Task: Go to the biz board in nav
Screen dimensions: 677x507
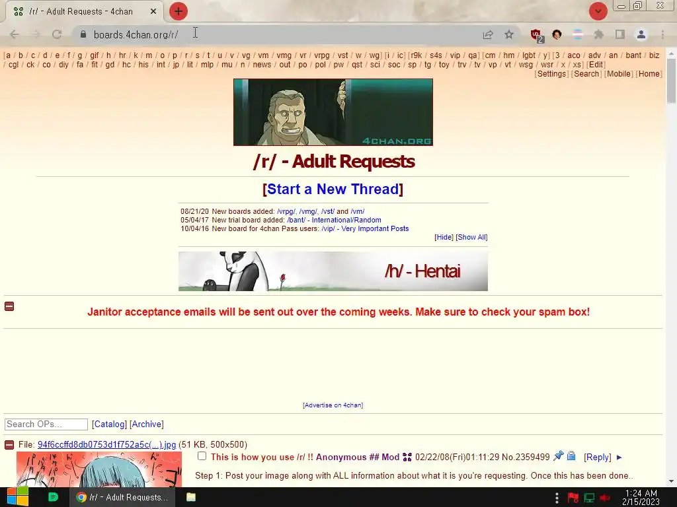Action: coord(654,55)
